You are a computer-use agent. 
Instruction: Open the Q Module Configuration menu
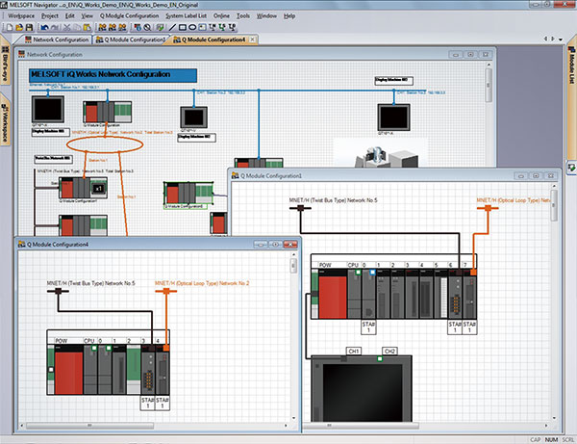(x=128, y=16)
